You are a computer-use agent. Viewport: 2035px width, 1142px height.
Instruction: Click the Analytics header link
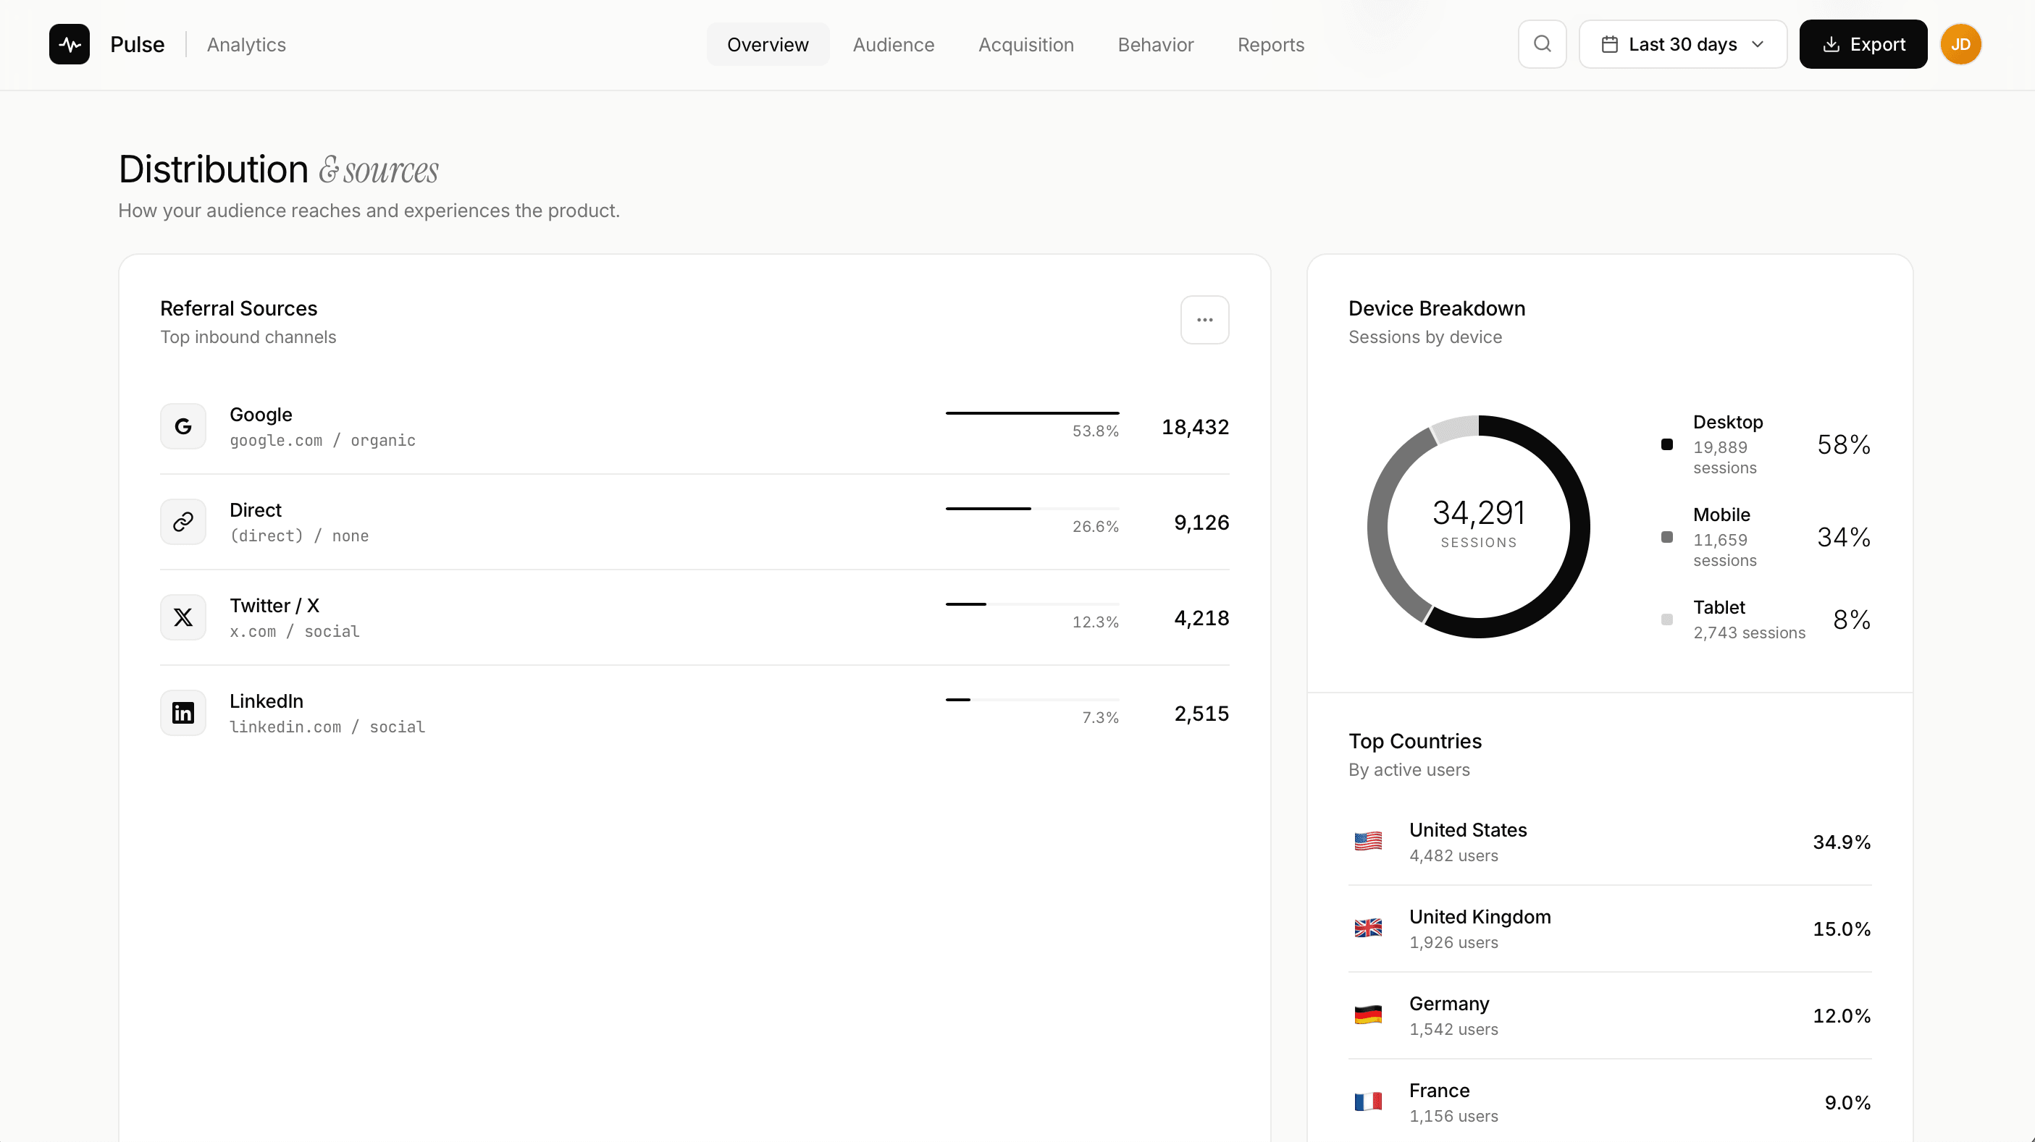246,44
